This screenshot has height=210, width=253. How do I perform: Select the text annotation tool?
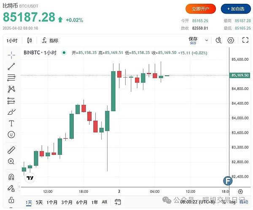click(11, 124)
